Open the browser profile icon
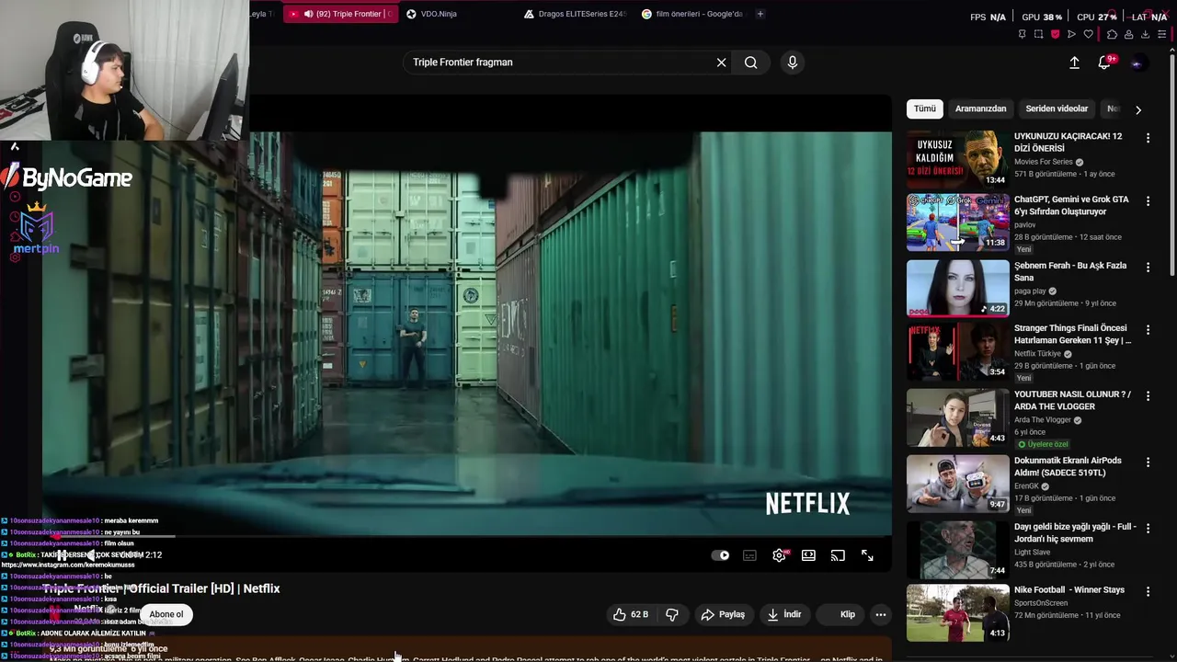Image resolution: width=1177 pixels, height=662 pixels. (x=1128, y=34)
